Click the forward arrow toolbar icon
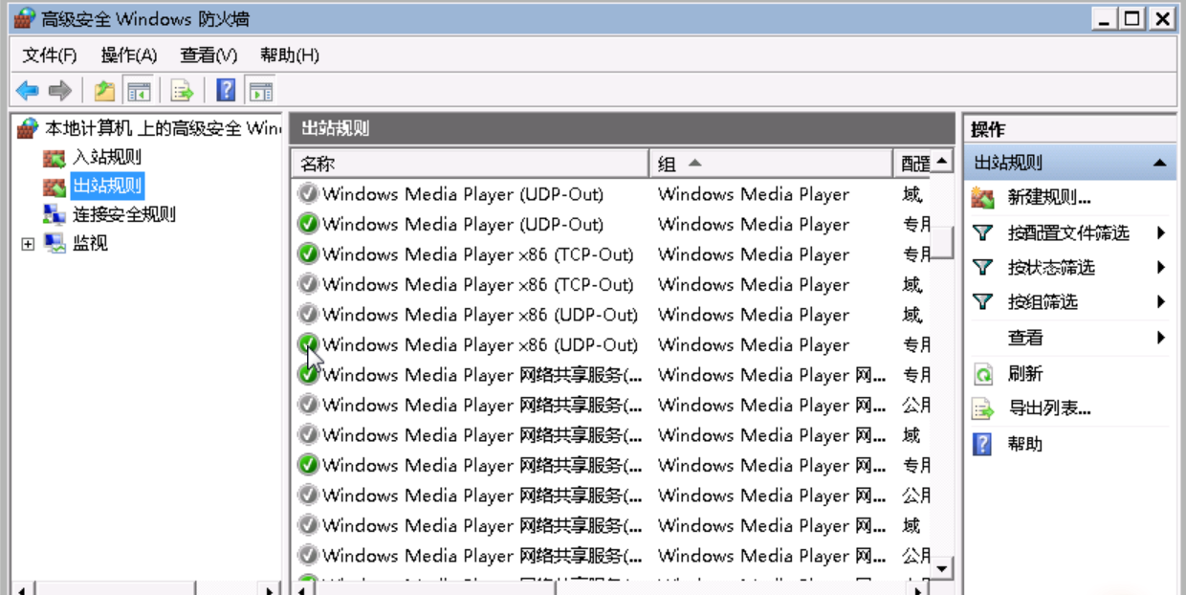Image resolution: width=1186 pixels, height=595 pixels. 60,91
